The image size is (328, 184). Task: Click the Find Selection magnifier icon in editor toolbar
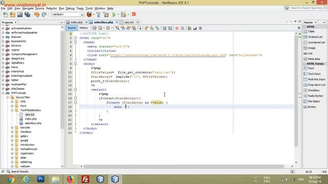point(117,28)
